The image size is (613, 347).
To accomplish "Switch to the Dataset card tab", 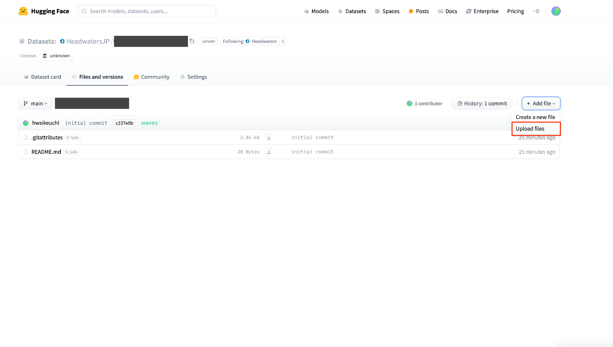I will [42, 77].
